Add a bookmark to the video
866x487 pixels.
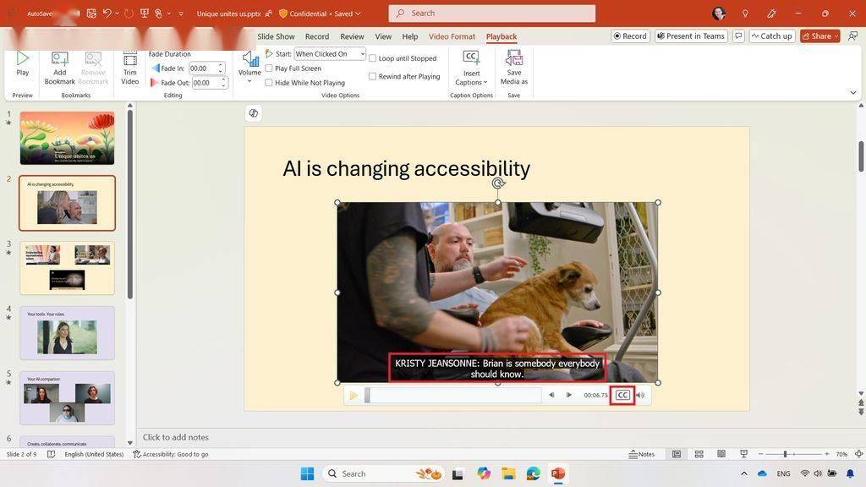click(60, 68)
